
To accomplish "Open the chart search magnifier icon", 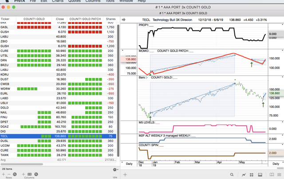I will coord(232,175).
